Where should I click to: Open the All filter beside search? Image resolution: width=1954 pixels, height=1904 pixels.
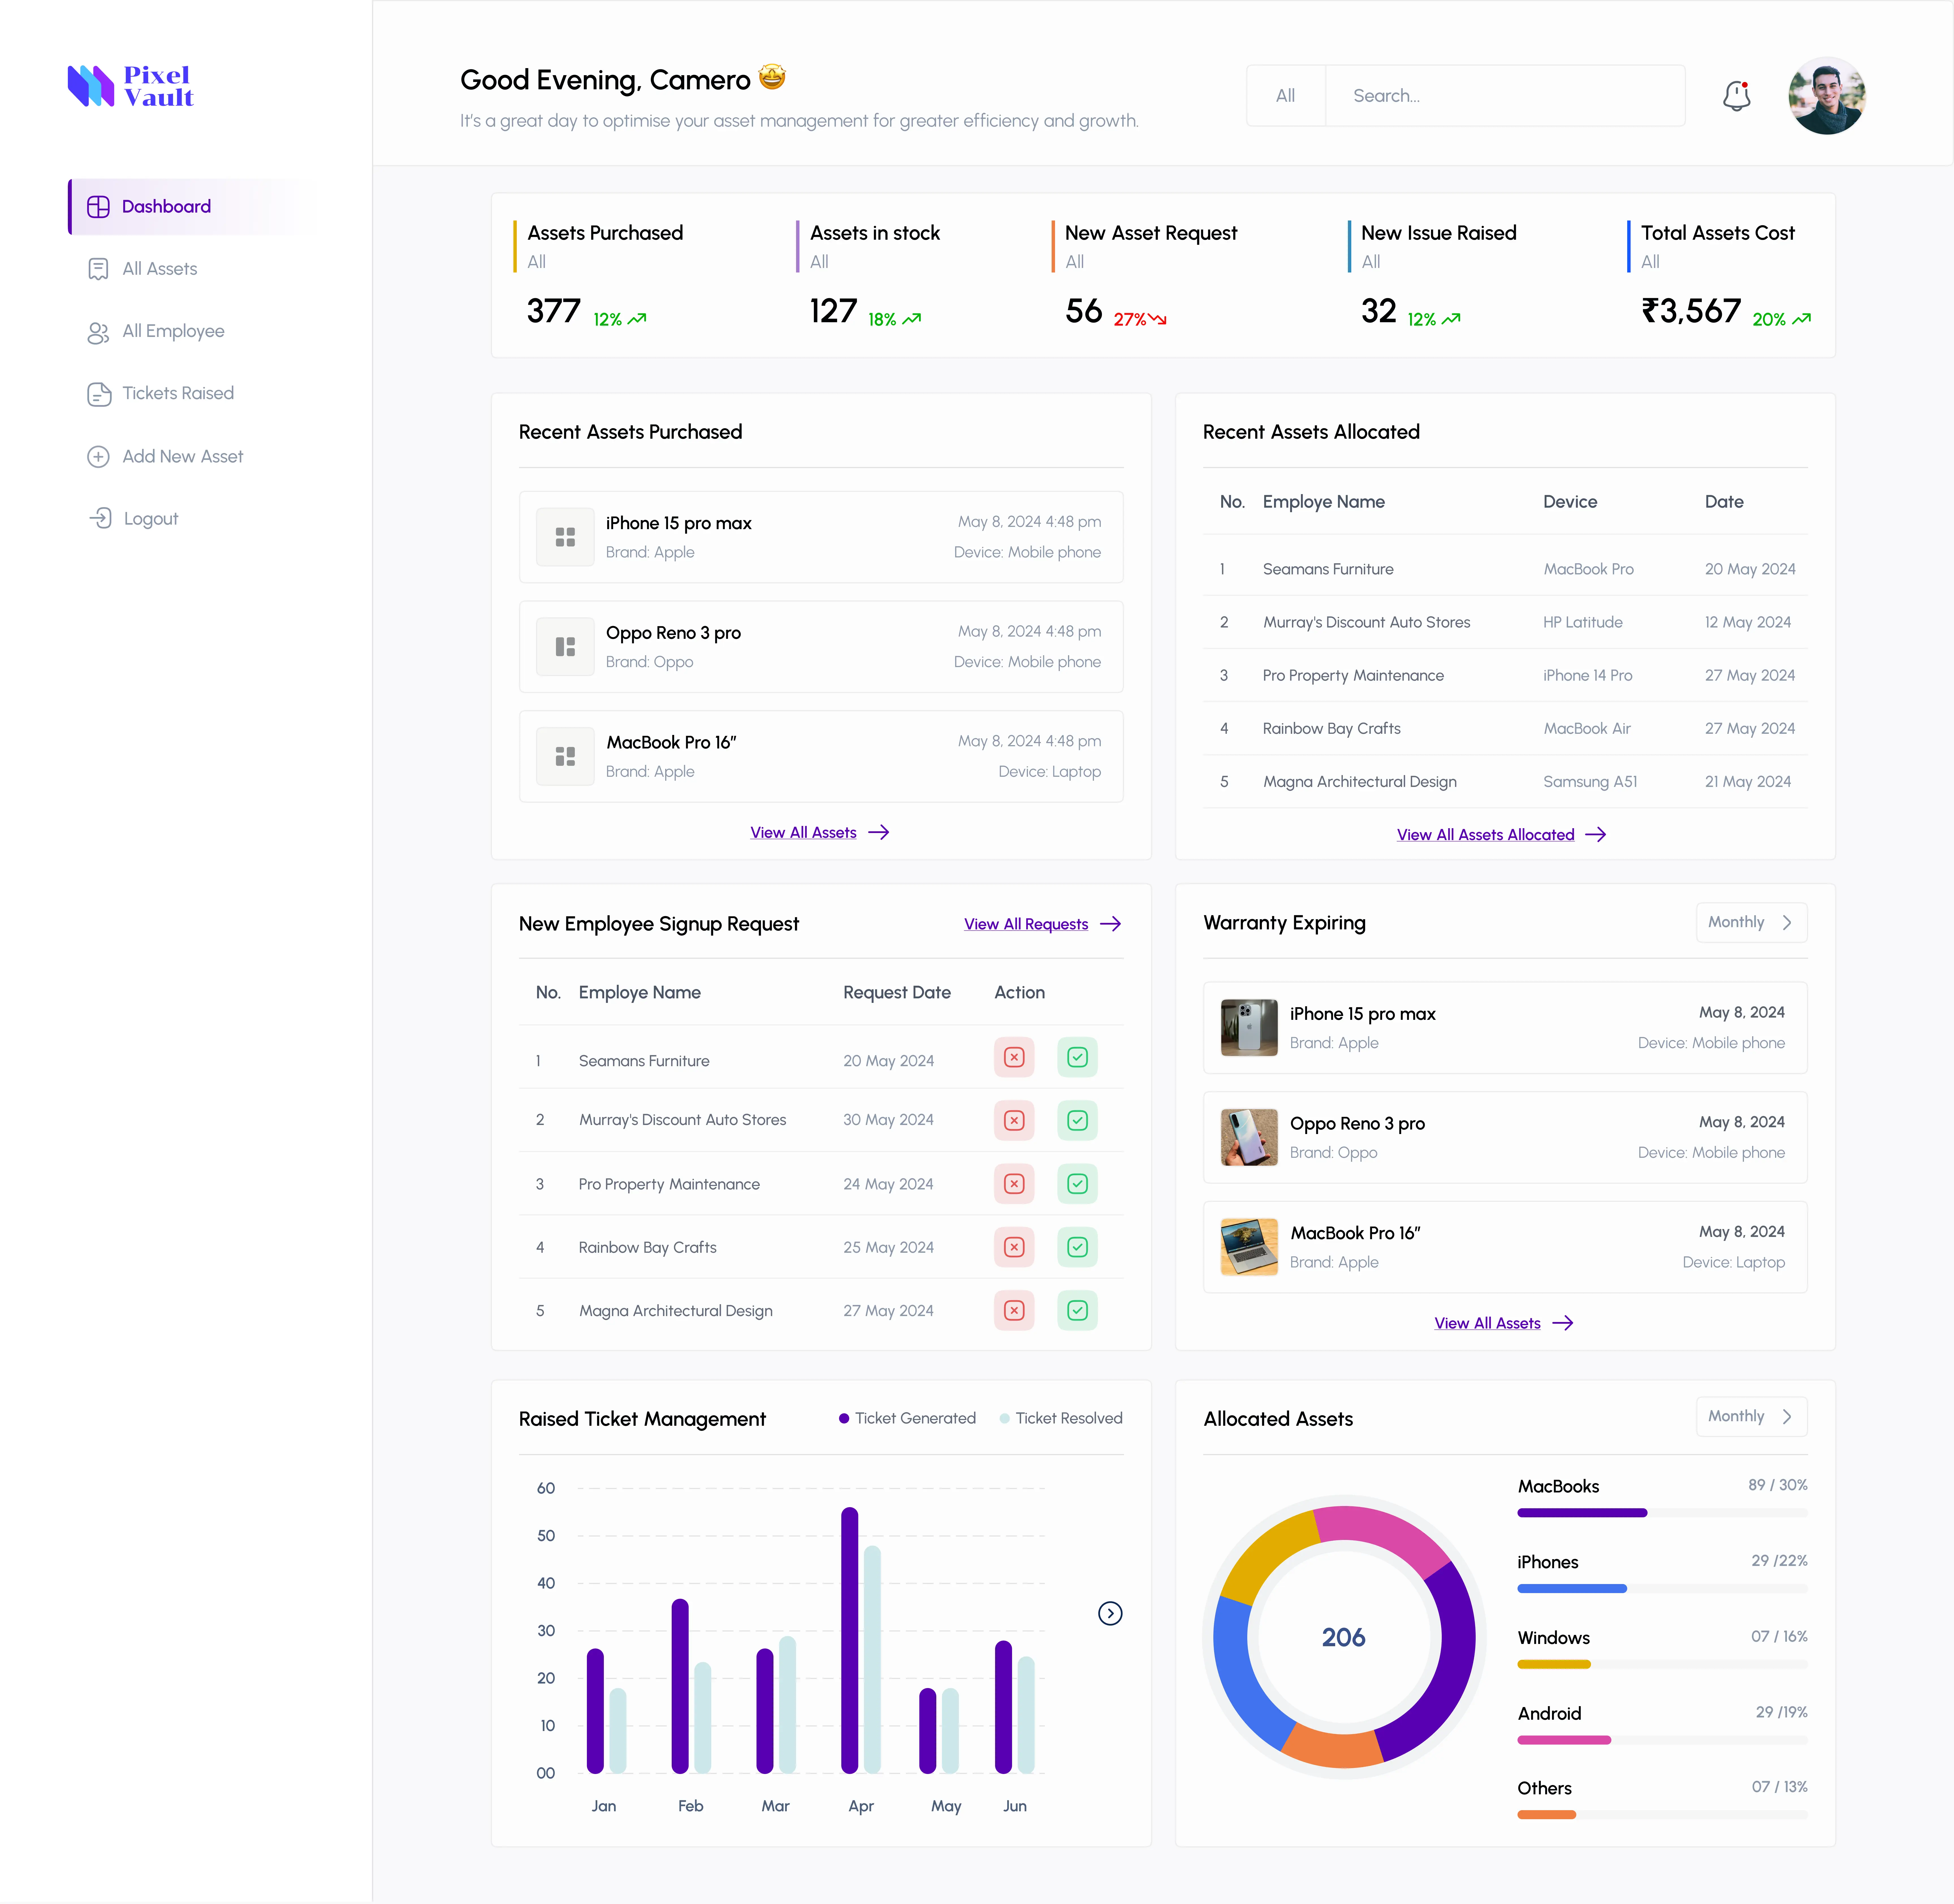pyautogui.click(x=1285, y=96)
